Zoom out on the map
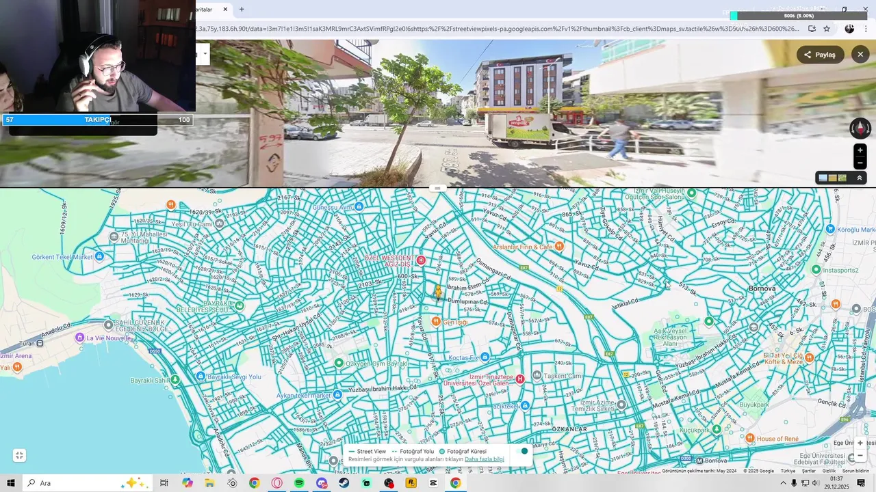This screenshot has height=492, width=876. pos(860,455)
